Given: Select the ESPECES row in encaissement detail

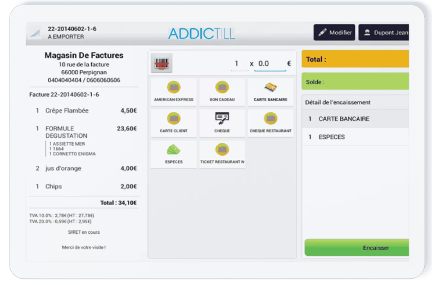Looking at the screenshot, I should click(355, 137).
